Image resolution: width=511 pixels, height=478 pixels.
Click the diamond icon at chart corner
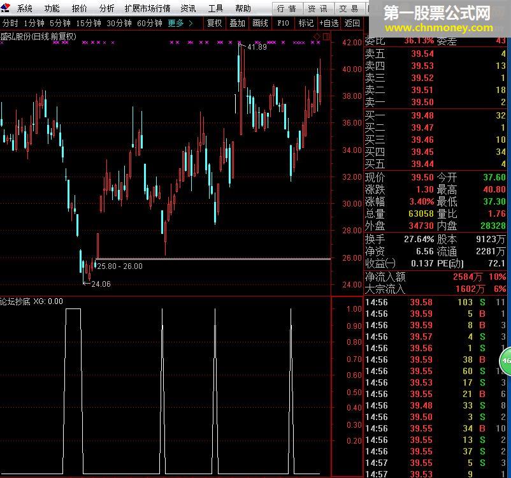(x=317, y=36)
